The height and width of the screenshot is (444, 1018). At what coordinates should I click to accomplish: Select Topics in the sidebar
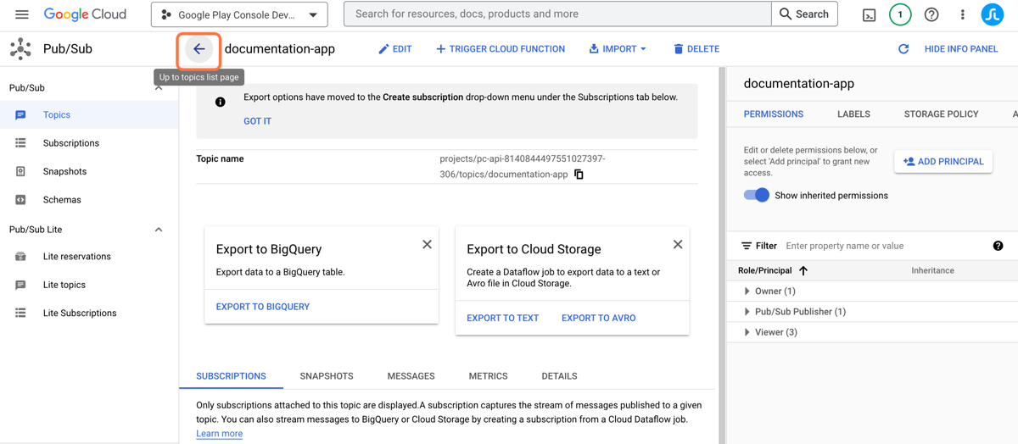click(89, 114)
